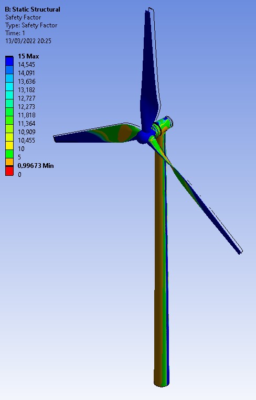The width and height of the screenshot is (256, 400).
Task: Click the dark blue 15 Max legend band
Action: [x=9, y=61]
